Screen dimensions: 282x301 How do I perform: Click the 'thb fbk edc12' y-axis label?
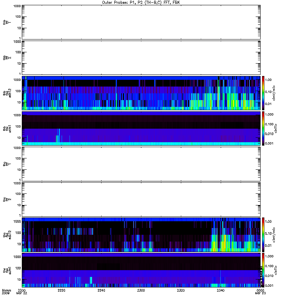pos(7,93)
